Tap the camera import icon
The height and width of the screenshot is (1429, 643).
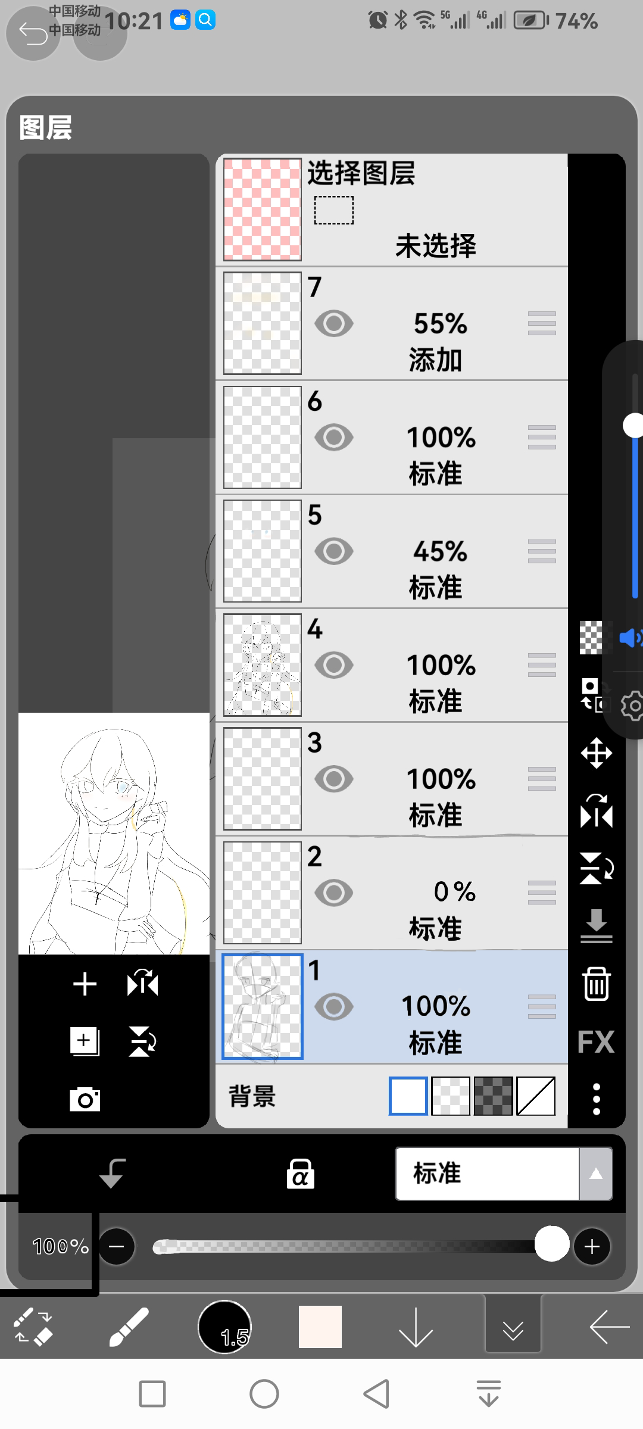(85, 1099)
